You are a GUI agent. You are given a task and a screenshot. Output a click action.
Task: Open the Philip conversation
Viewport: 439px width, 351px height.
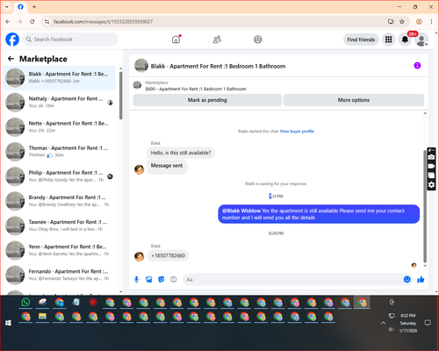59,176
